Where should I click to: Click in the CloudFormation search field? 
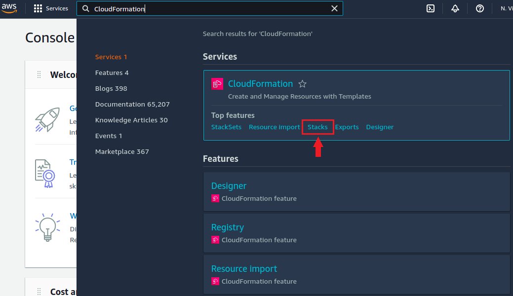point(207,8)
